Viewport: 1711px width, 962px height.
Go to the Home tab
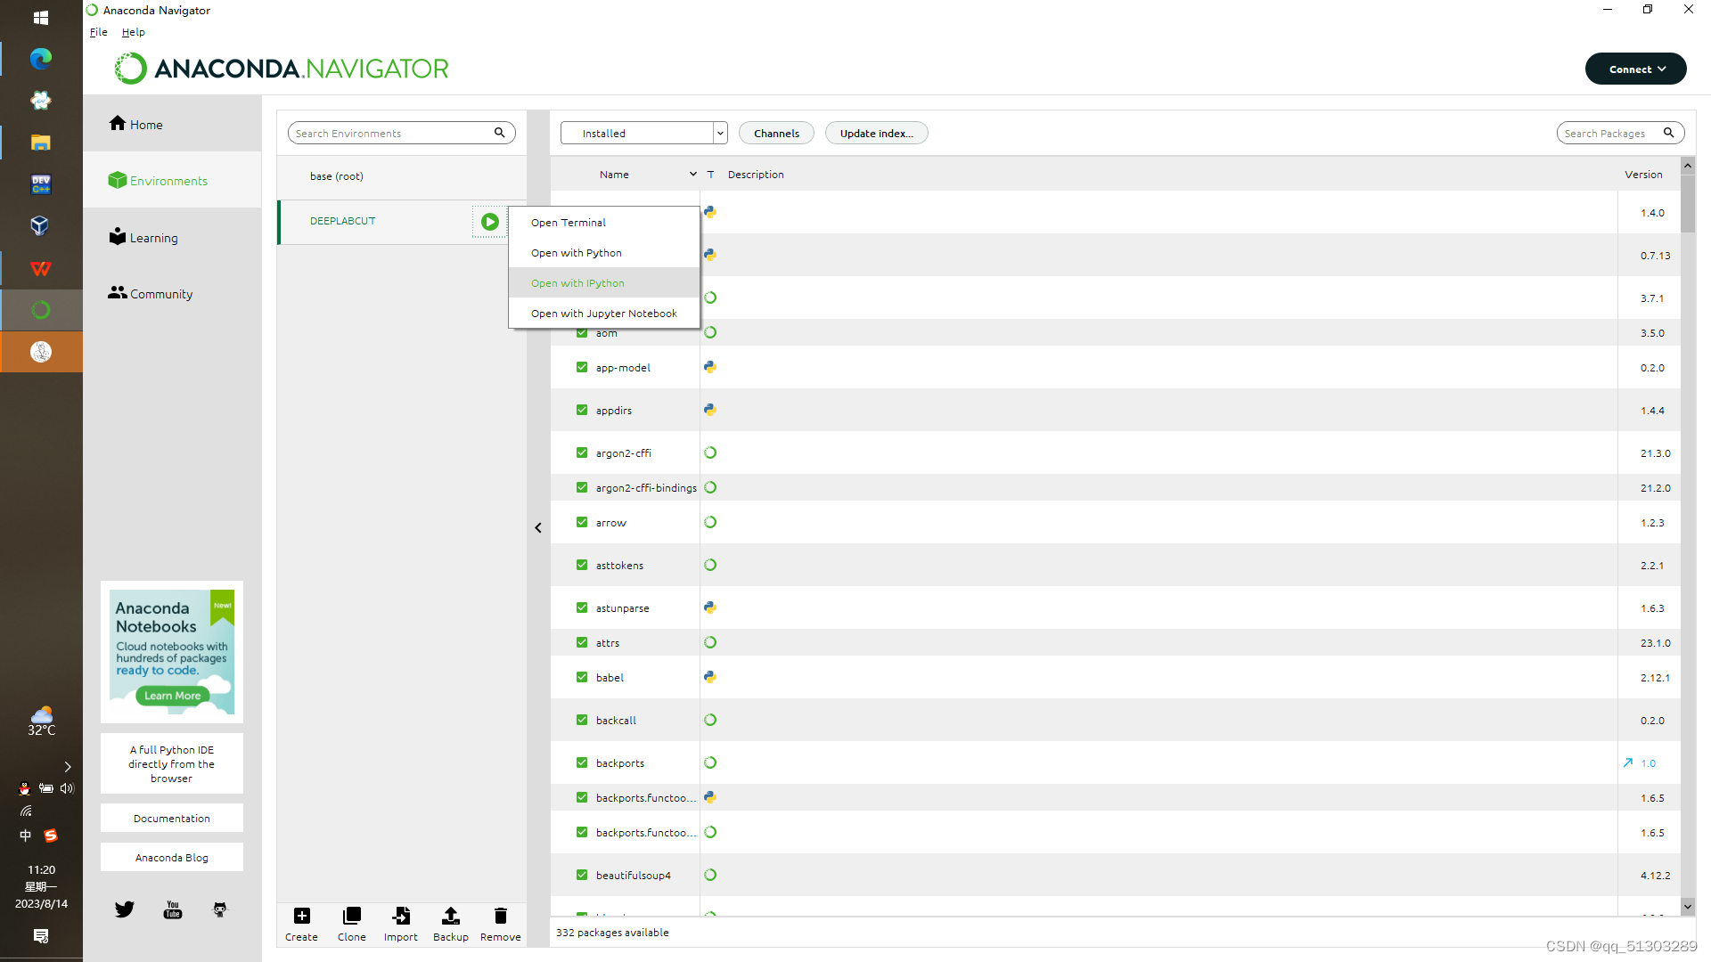[x=172, y=125]
